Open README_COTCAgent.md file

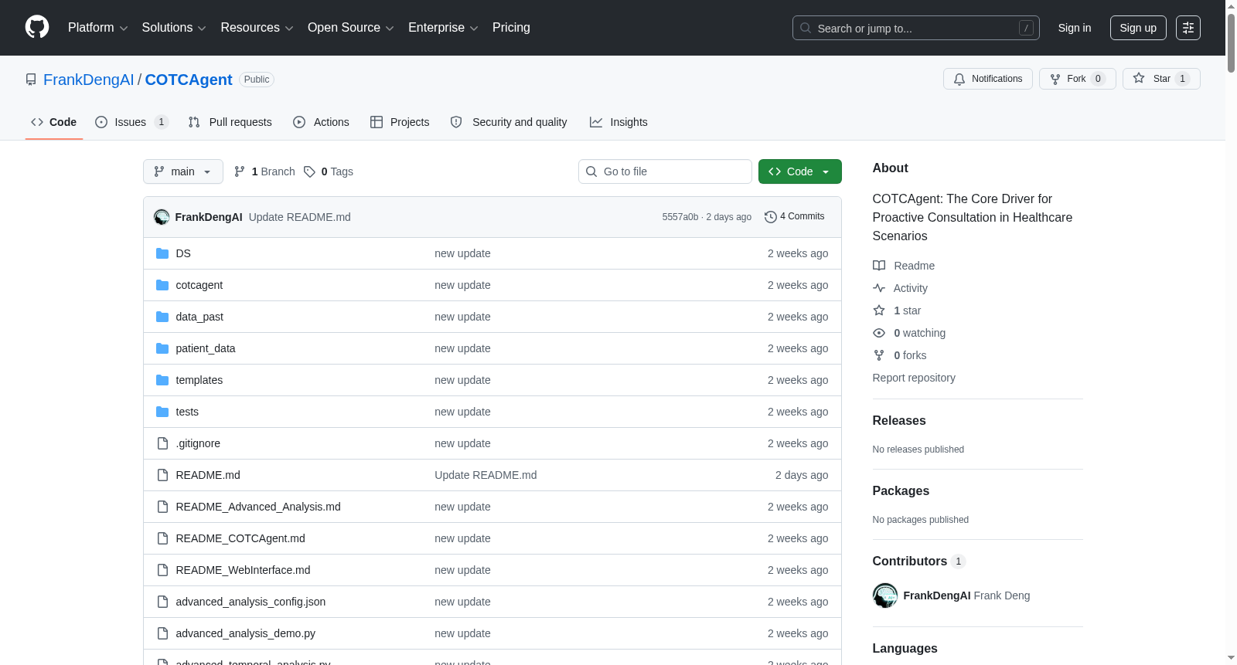[240, 538]
